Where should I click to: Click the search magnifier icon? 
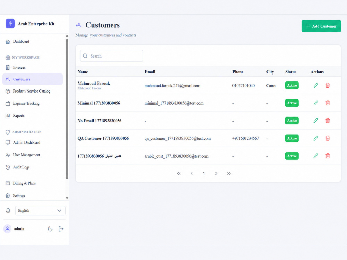[x=85, y=56]
